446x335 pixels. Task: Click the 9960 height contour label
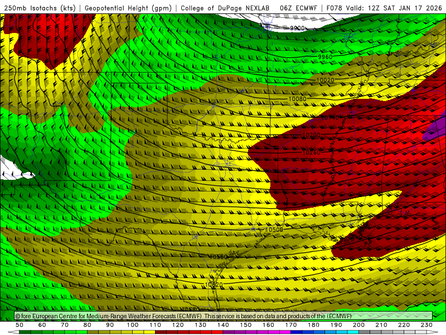pos(325,57)
